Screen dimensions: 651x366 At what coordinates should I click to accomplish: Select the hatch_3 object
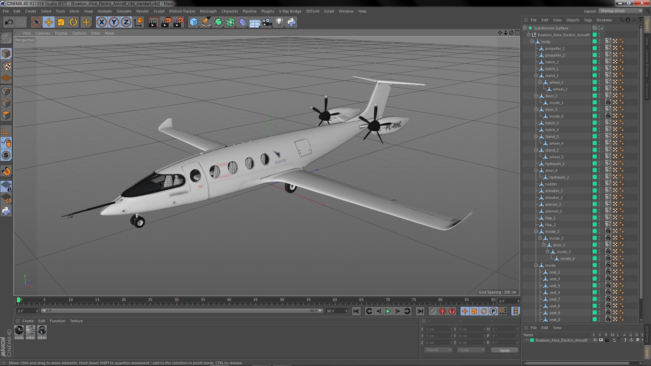[x=552, y=123]
